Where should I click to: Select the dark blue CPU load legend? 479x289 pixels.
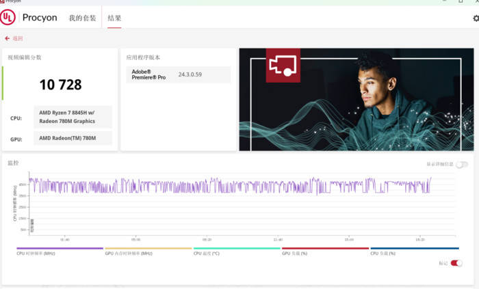coord(415,251)
